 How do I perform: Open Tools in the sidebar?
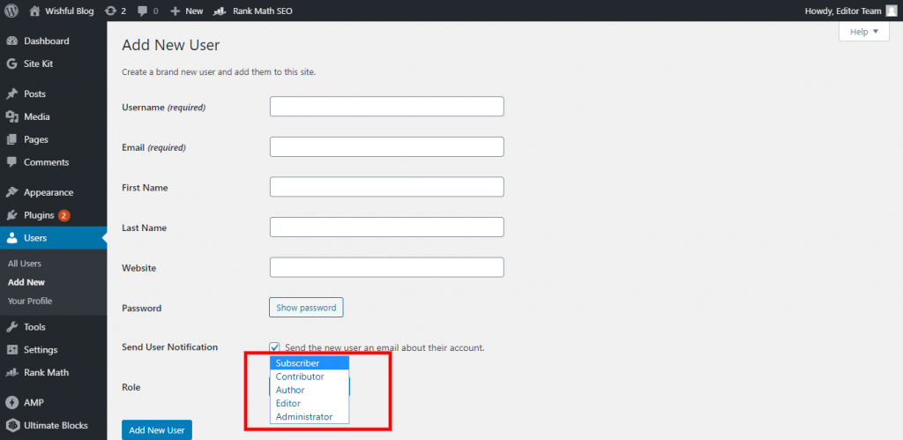coord(34,327)
